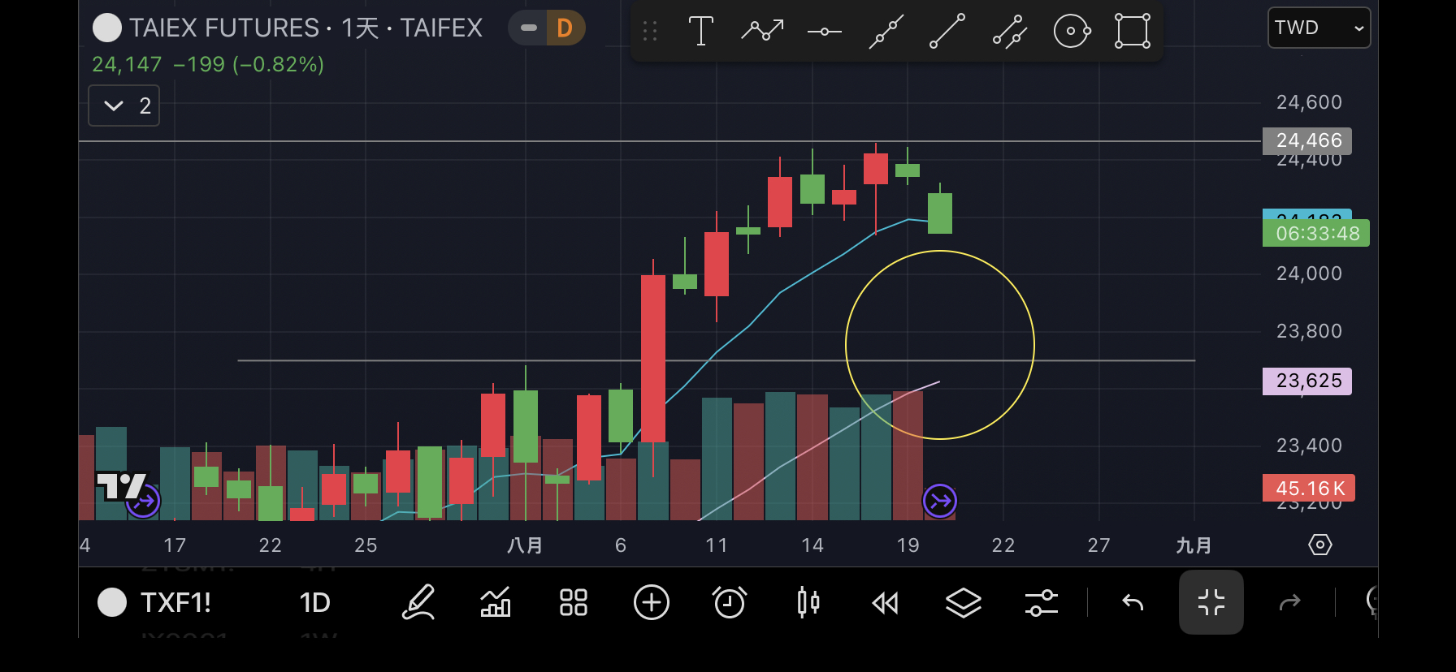Toggle pen drawing mode in the bottom bar

point(418,603)
